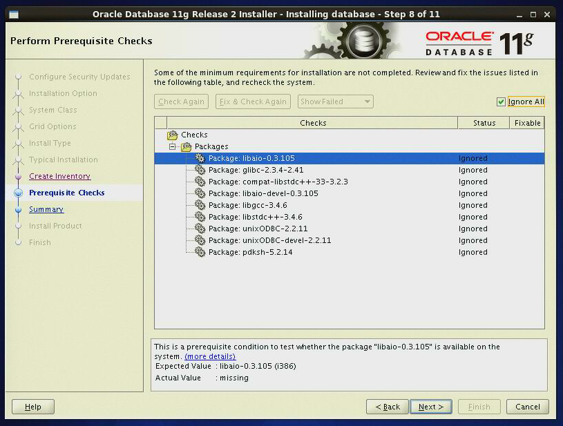Screen dimensions: 563x426
Task: Click the sidebar Finish step
Action: tap(40, 242)
